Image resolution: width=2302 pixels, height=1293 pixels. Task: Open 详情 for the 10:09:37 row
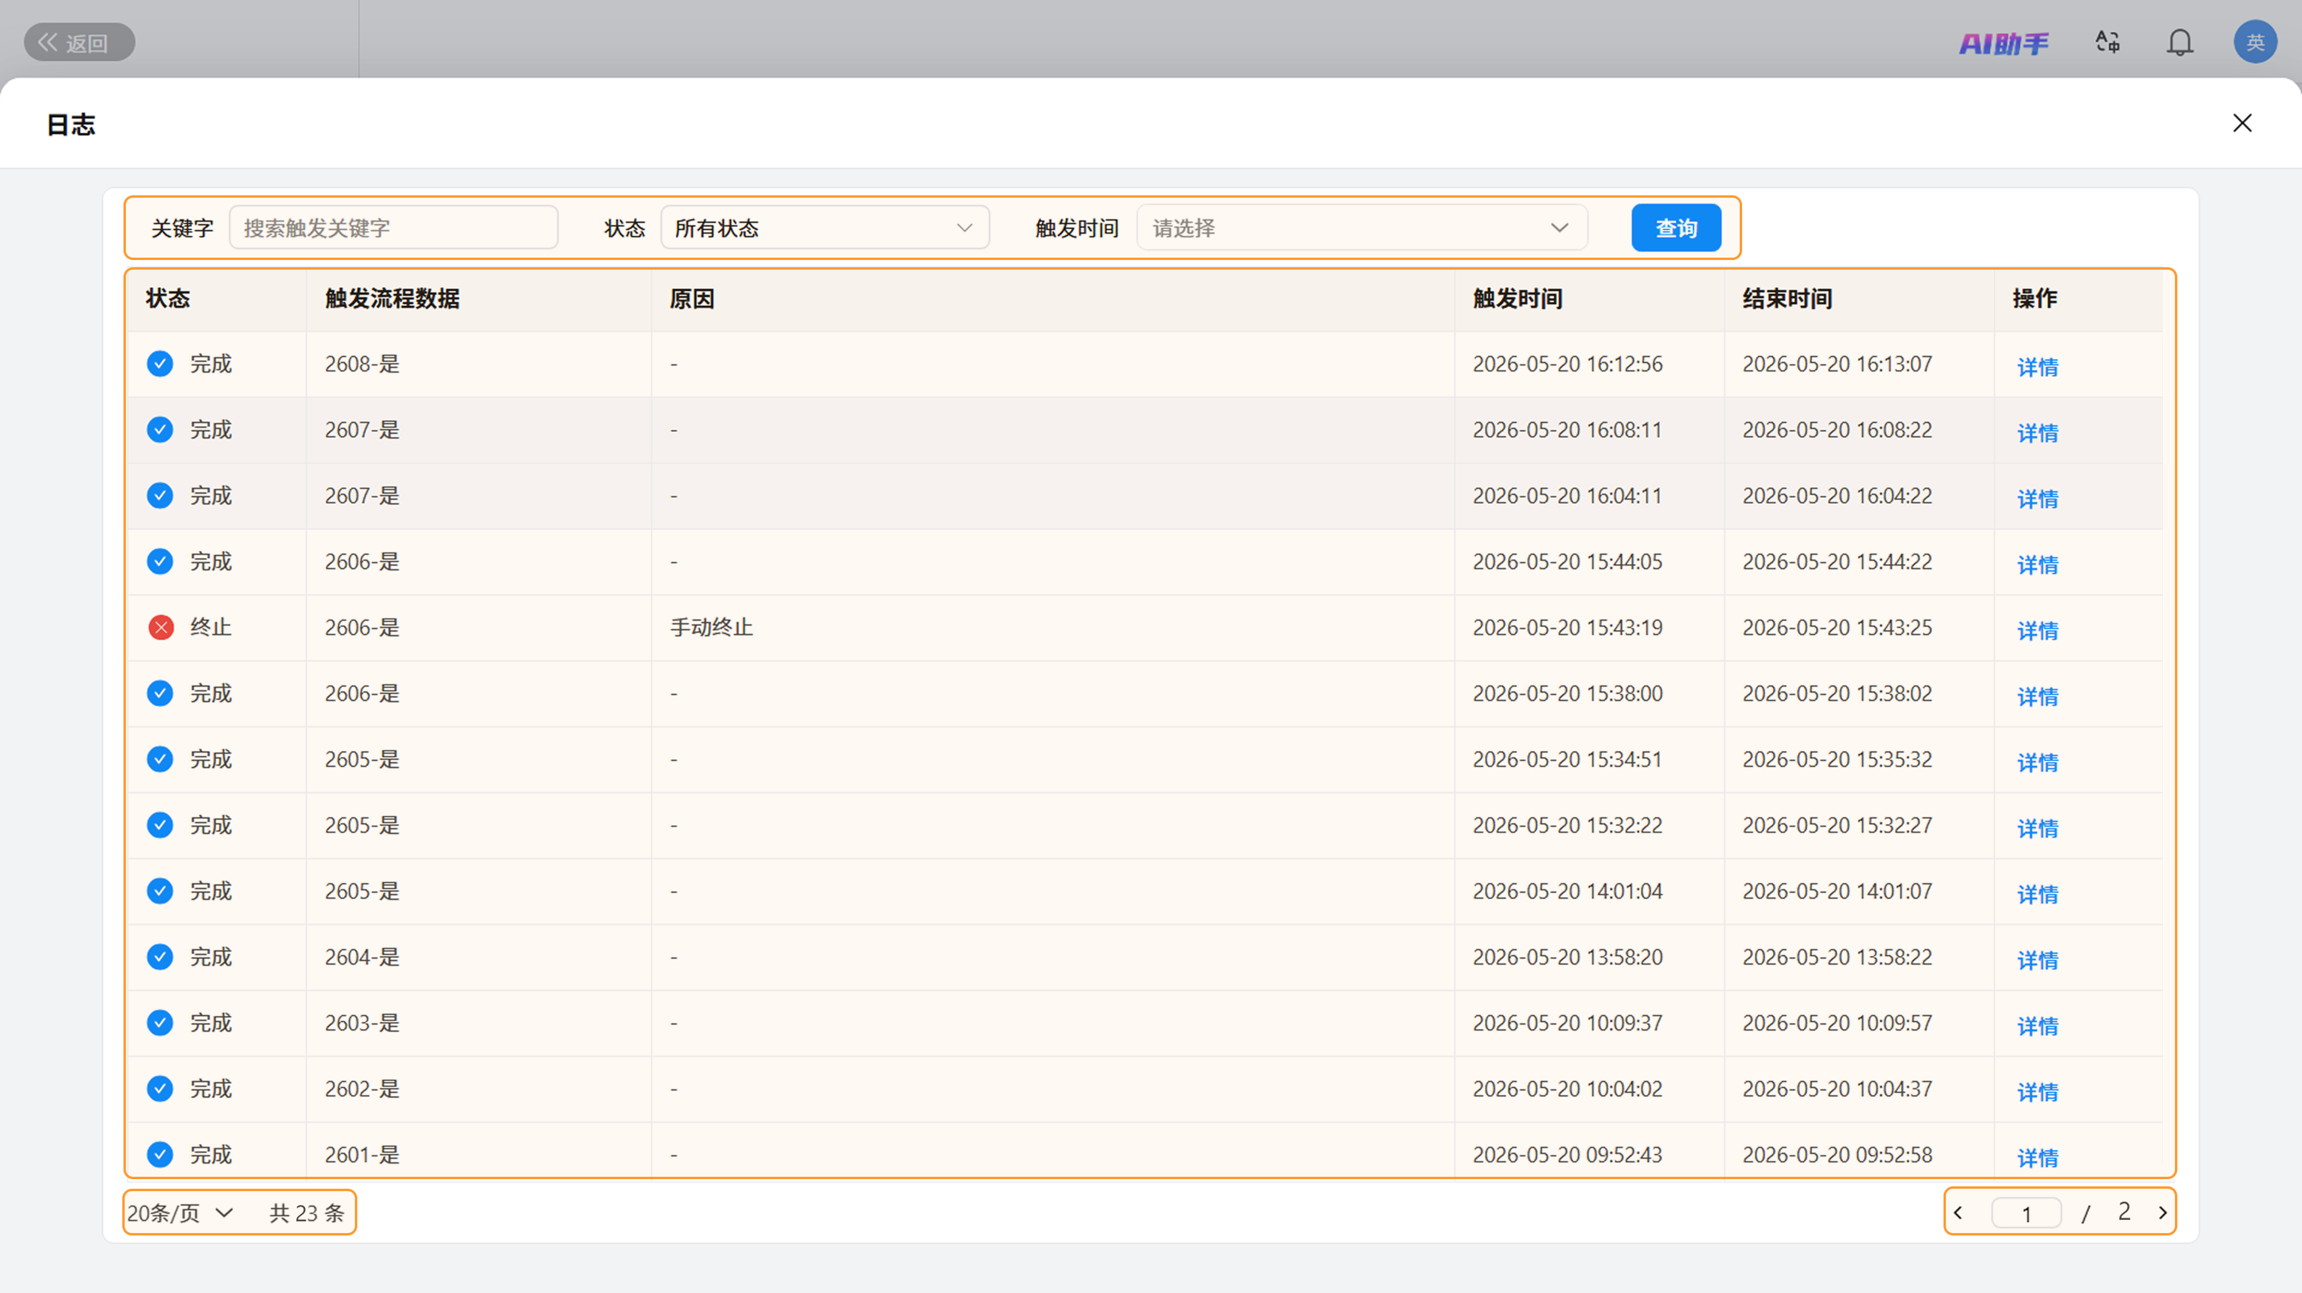2038,1026
